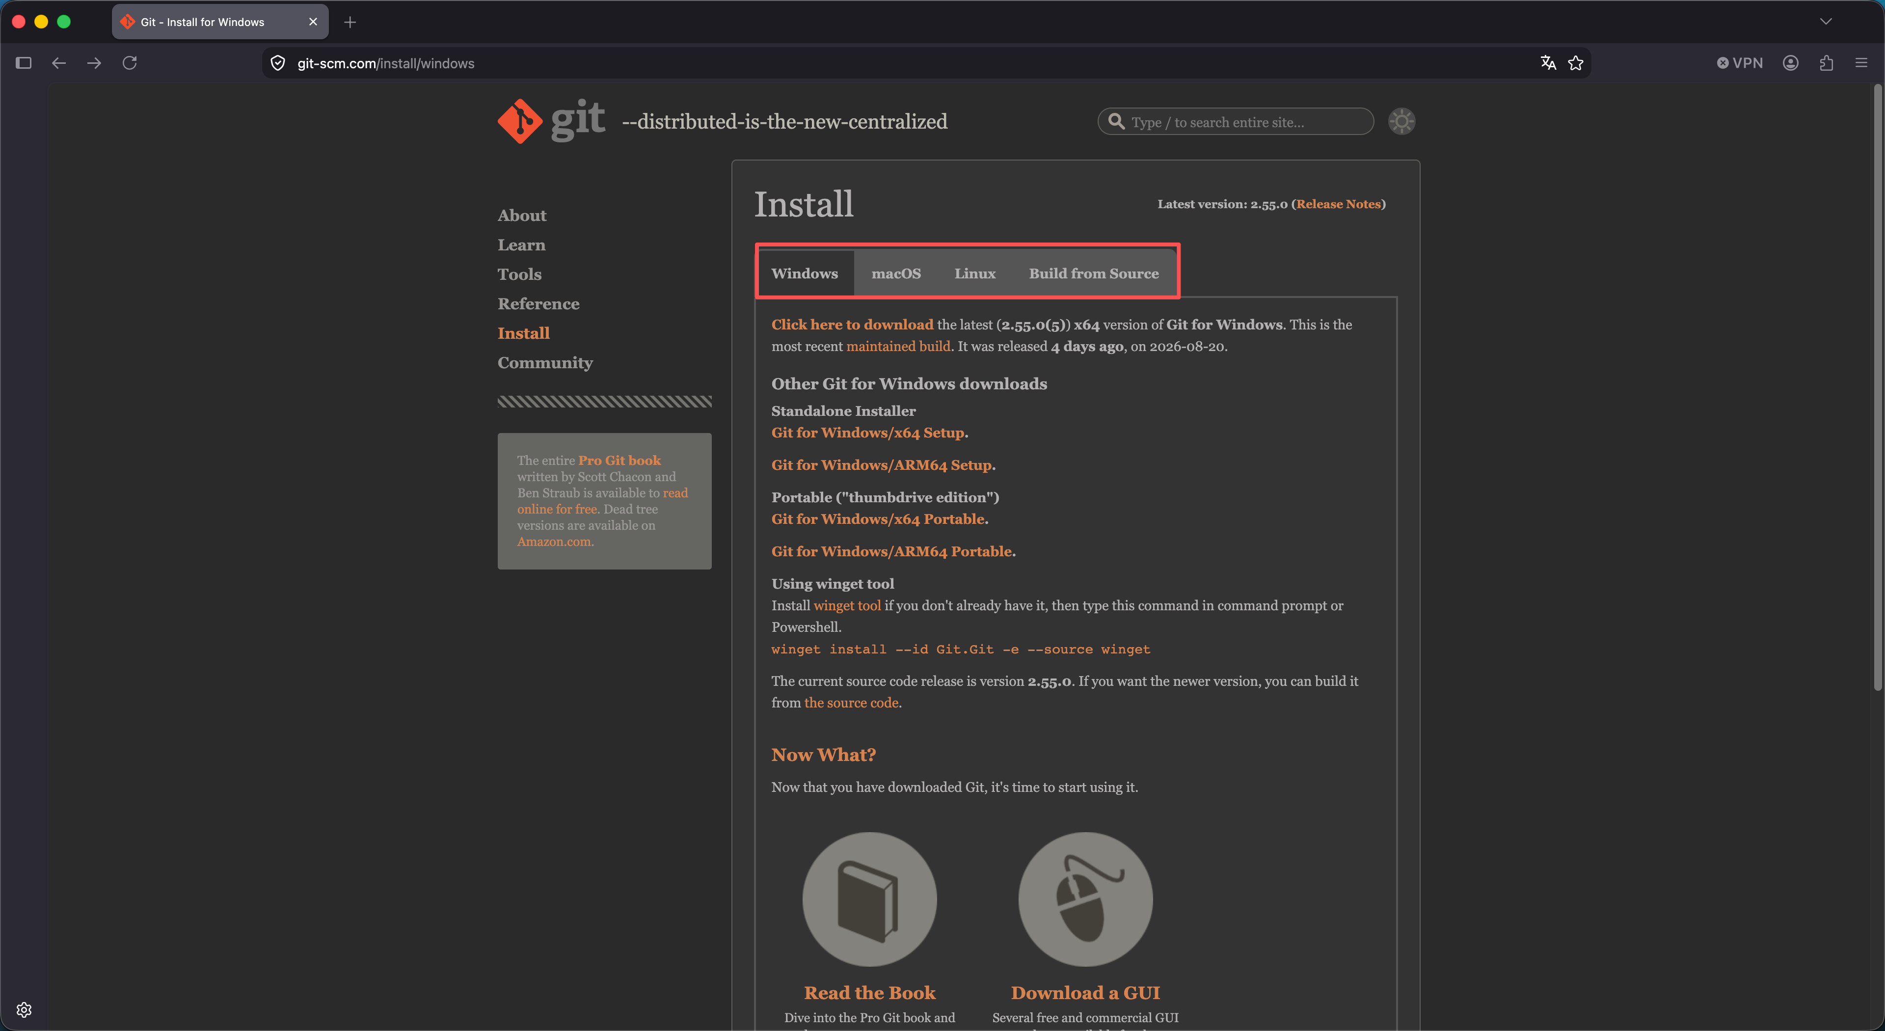Open the Pro Git book link
Screen dimensions: 1885x1031
pyautogui.click(x=619, y=460)
